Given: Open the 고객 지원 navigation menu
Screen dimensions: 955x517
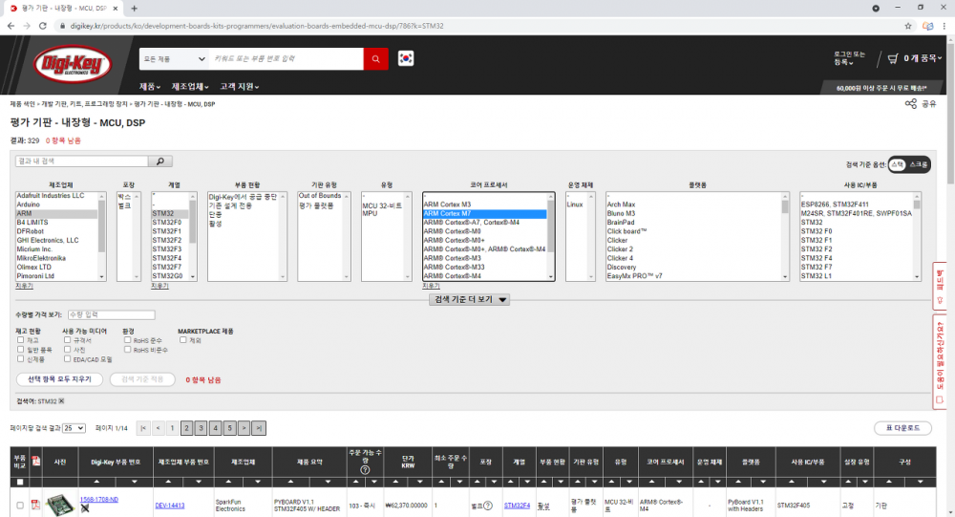Looking at the screenshot, I should [240, 87].
